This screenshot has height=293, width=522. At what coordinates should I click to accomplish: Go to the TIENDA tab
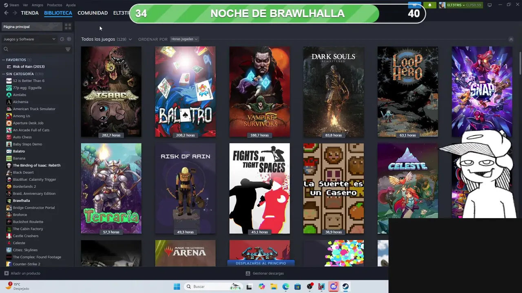click(x=30, y=13)
